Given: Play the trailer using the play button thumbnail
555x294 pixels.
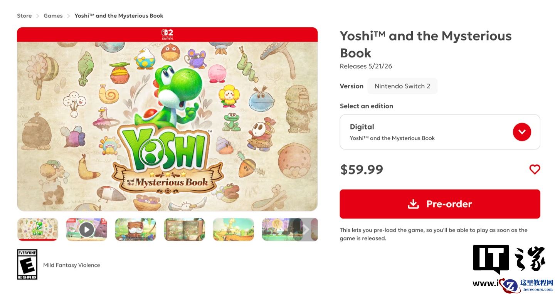Looking at the screenshot, I should 86,229.
